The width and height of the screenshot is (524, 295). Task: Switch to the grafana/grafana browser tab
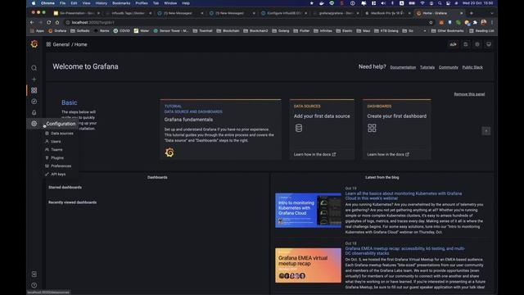(x=336, y=13)
